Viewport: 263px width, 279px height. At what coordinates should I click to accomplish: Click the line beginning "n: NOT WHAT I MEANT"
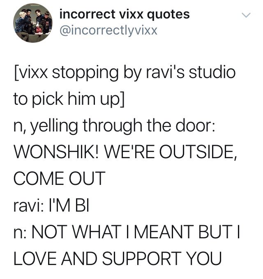click(127, 231)
